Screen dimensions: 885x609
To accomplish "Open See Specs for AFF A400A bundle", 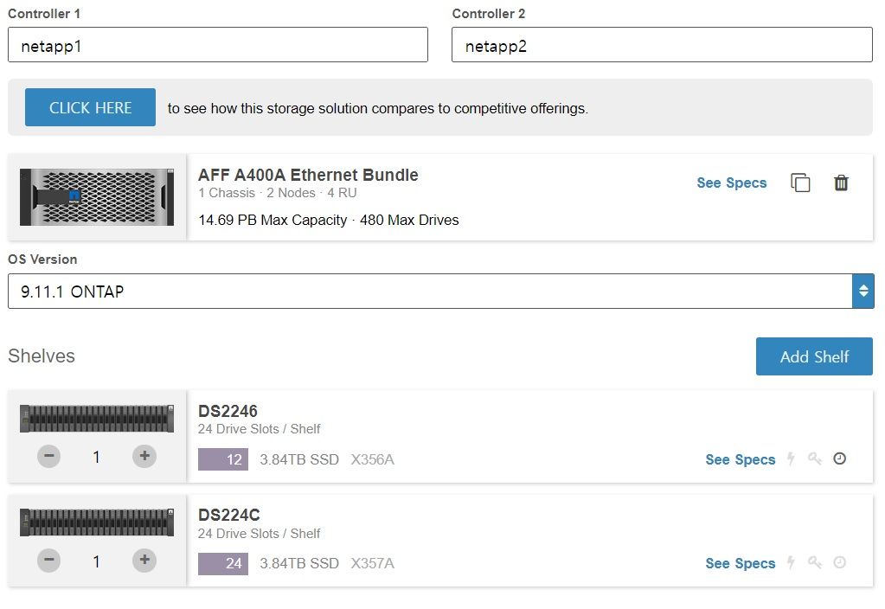I will 731,183.
